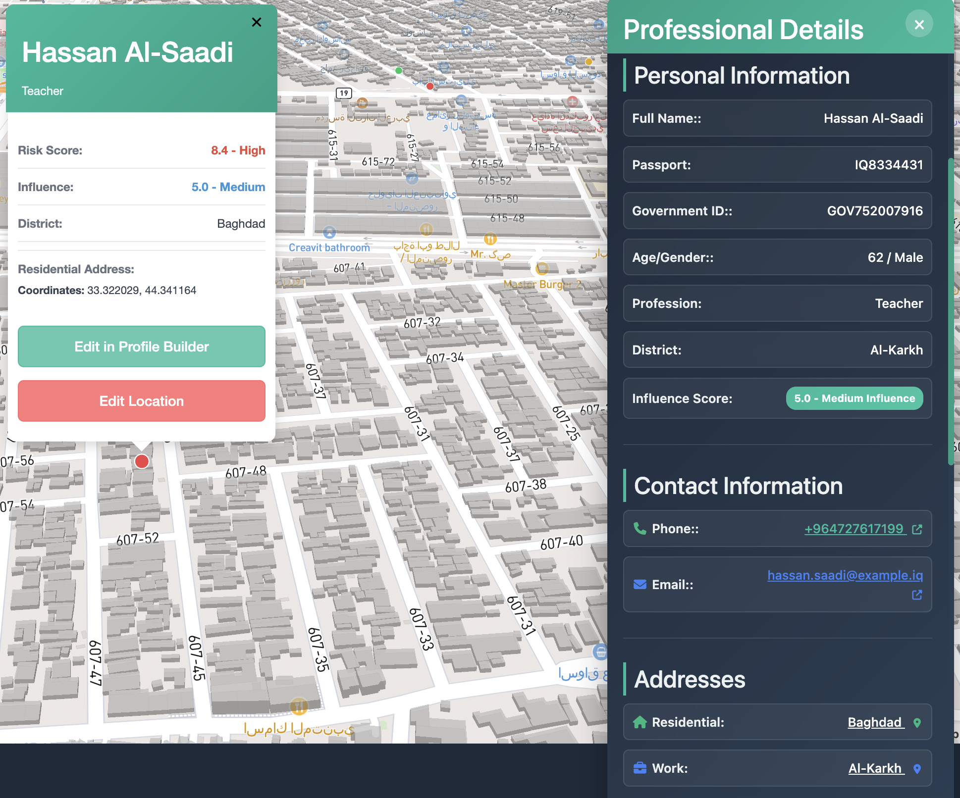Click small green dot marker on map
960x798 pixels.
[x=399, y=70]
